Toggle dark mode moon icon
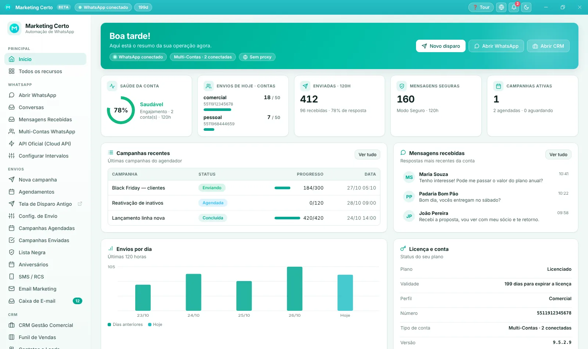This screenshot has width=588, height=349. [526, 7]
